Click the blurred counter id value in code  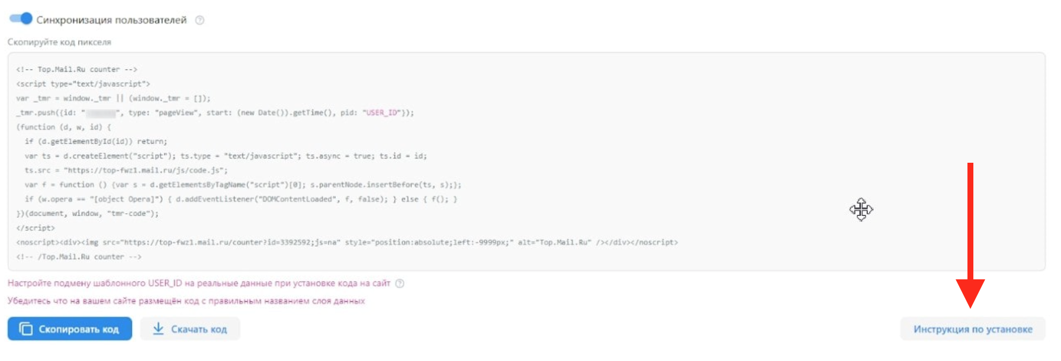[101, 113]
